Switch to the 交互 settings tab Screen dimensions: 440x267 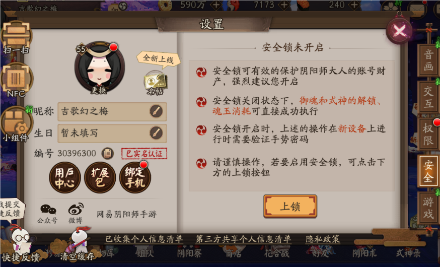click(428, 97)
